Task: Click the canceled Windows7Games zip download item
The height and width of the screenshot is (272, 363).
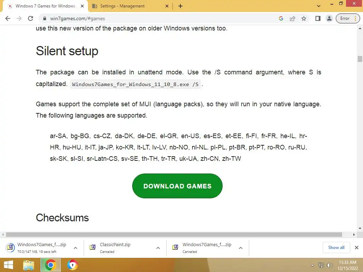Action: (204, 248)
